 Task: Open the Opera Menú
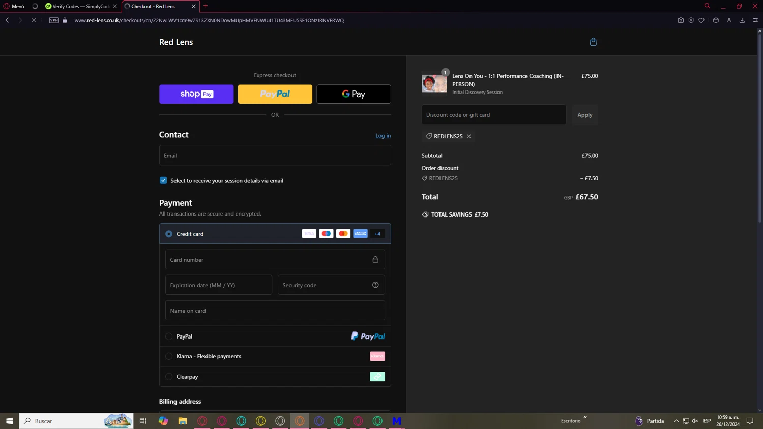point(14,6)
